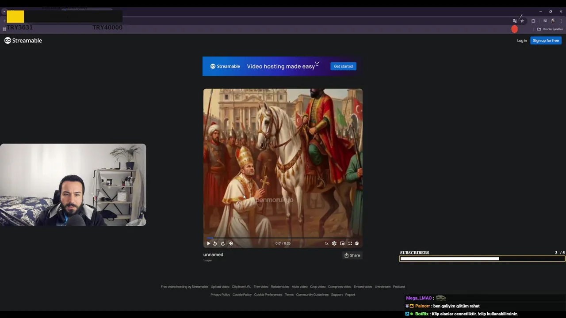Enter fullscreen video mode

pyautogui.click(x=350, y=243)
